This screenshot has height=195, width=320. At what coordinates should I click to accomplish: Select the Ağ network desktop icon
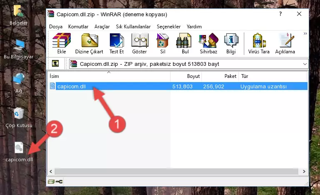(19, 83)
